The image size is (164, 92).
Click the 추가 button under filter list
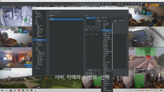[x=89, y=27]
